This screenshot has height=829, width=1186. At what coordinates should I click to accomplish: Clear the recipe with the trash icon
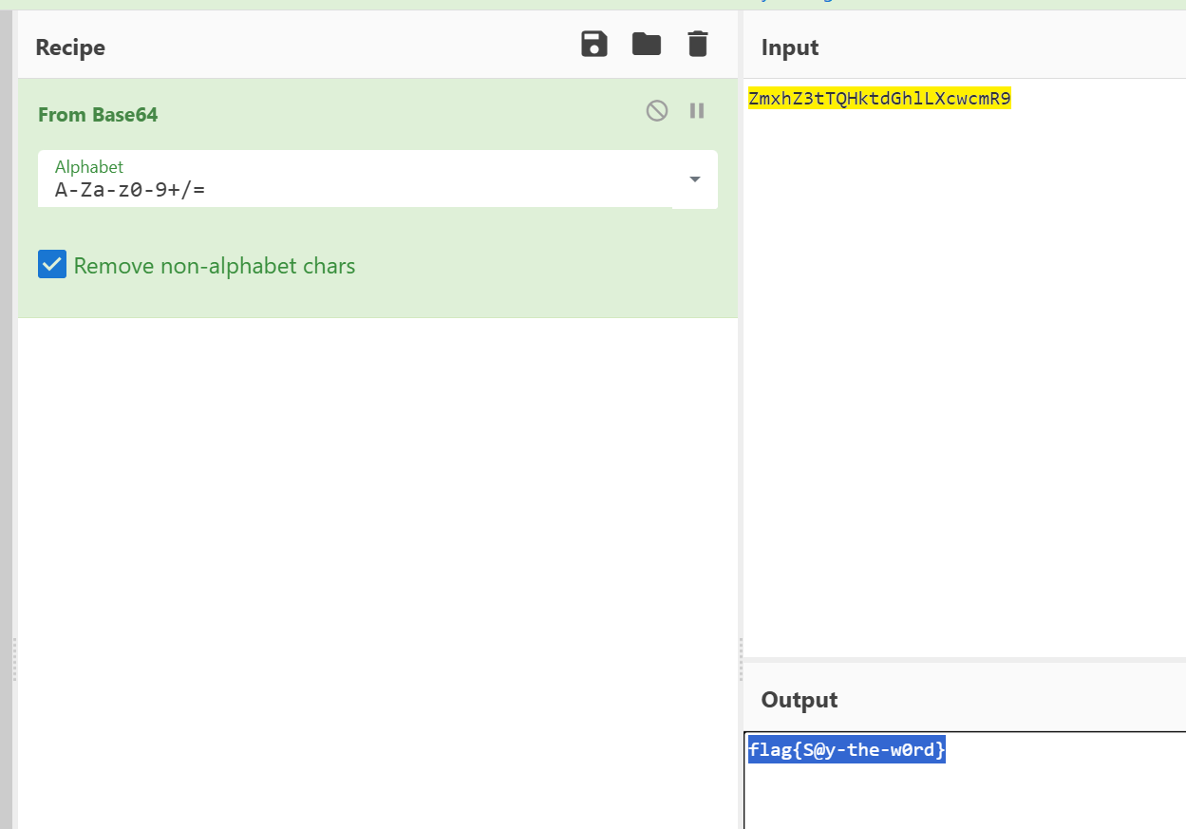coord(698,45)
